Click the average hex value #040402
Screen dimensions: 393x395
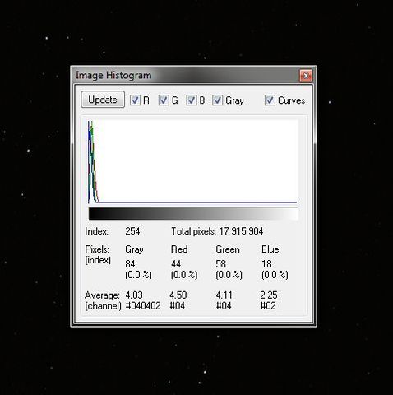(x=143, y=305)
